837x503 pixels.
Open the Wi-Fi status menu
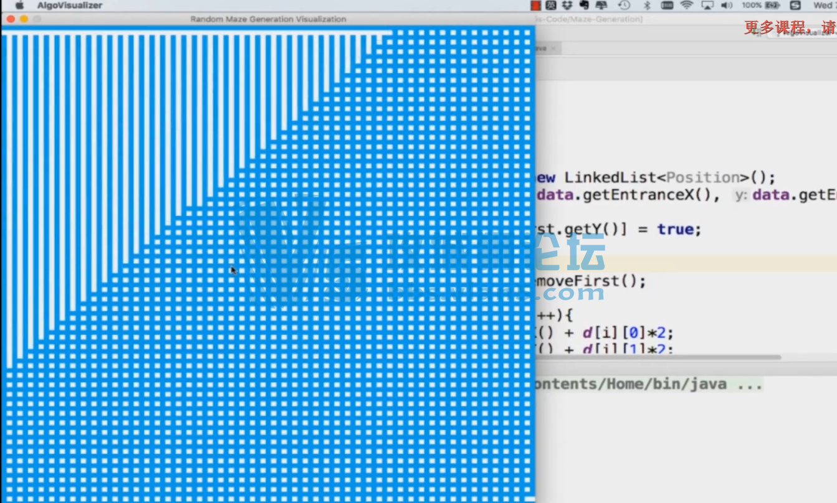pyautogui.click(x=686, y=6)
